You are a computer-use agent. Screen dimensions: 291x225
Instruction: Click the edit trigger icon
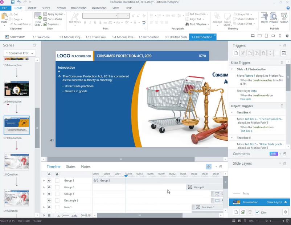[243, 53]
